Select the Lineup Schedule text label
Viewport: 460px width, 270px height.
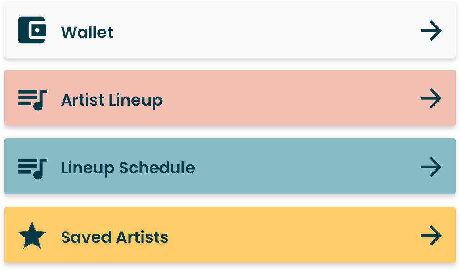point(128,168)
